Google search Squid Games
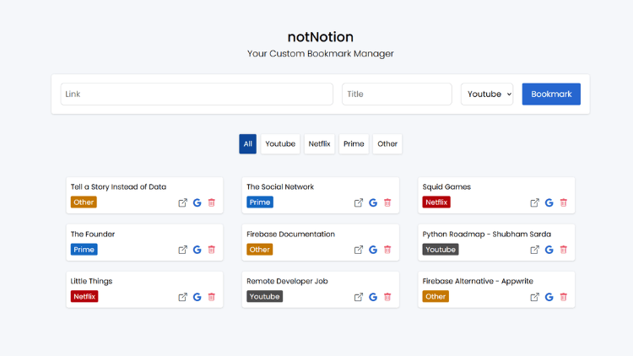The height and width of the screenshot is (356, 633). (549, 202)
